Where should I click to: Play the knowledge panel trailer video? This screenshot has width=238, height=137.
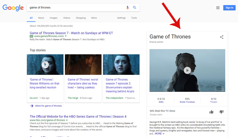click(x=187, y=70)
